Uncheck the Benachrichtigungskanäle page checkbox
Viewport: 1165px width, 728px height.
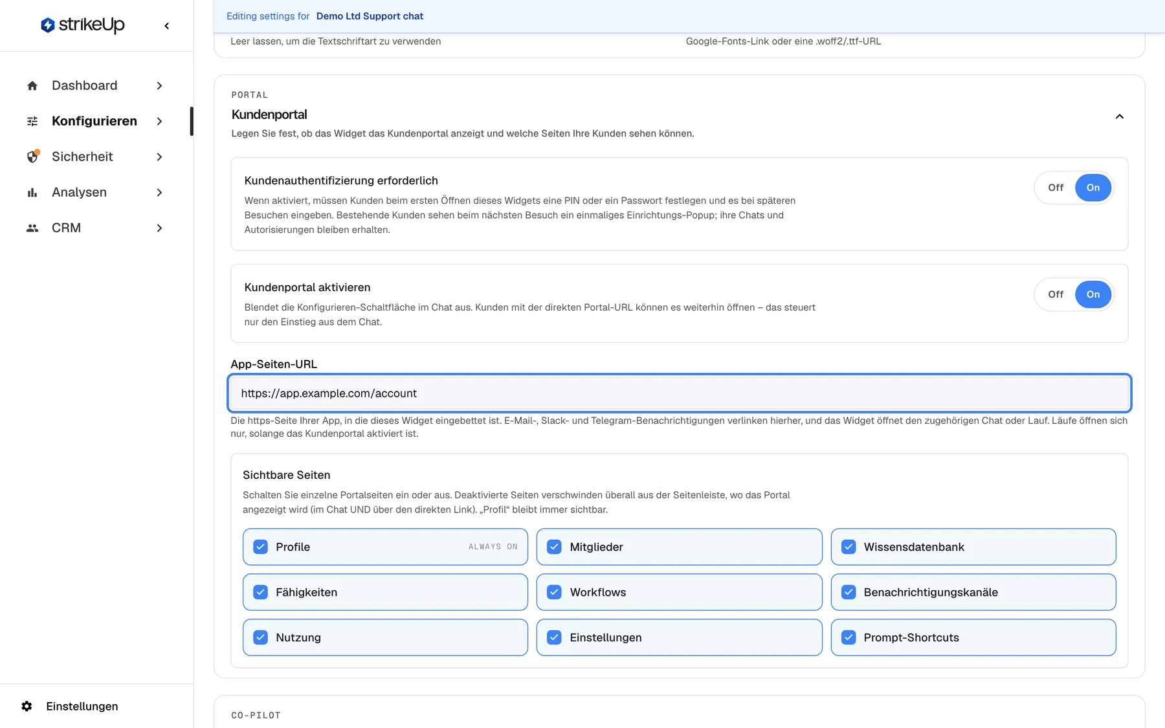849,592
